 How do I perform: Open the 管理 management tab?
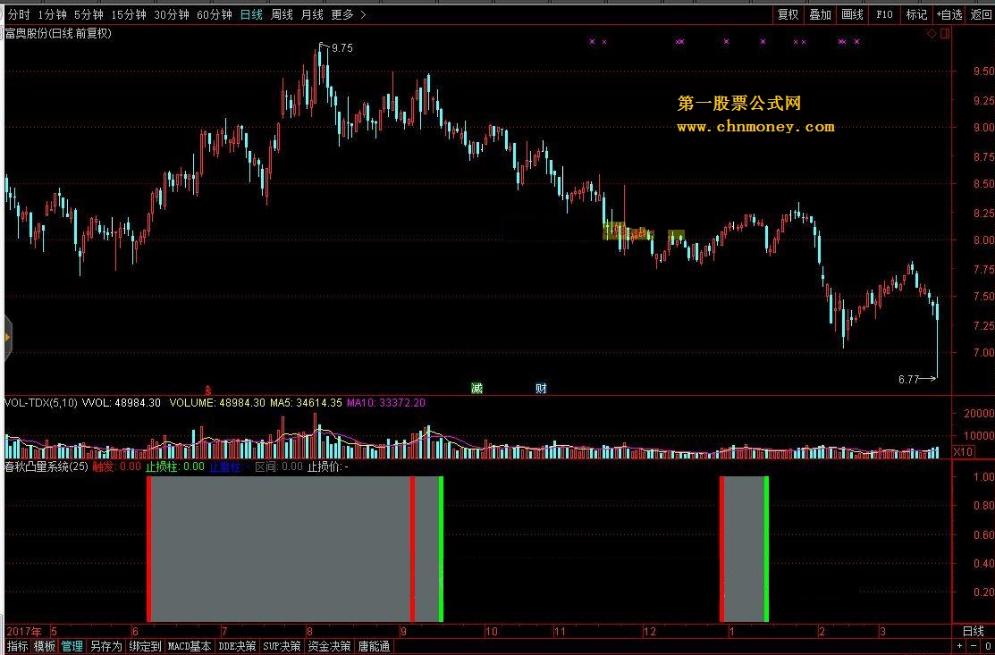(72, 646)
